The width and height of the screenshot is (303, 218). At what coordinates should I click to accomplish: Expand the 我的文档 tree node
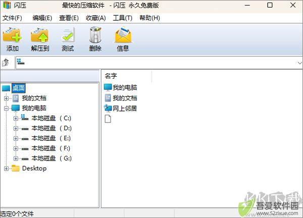click(x=6, y=98)
